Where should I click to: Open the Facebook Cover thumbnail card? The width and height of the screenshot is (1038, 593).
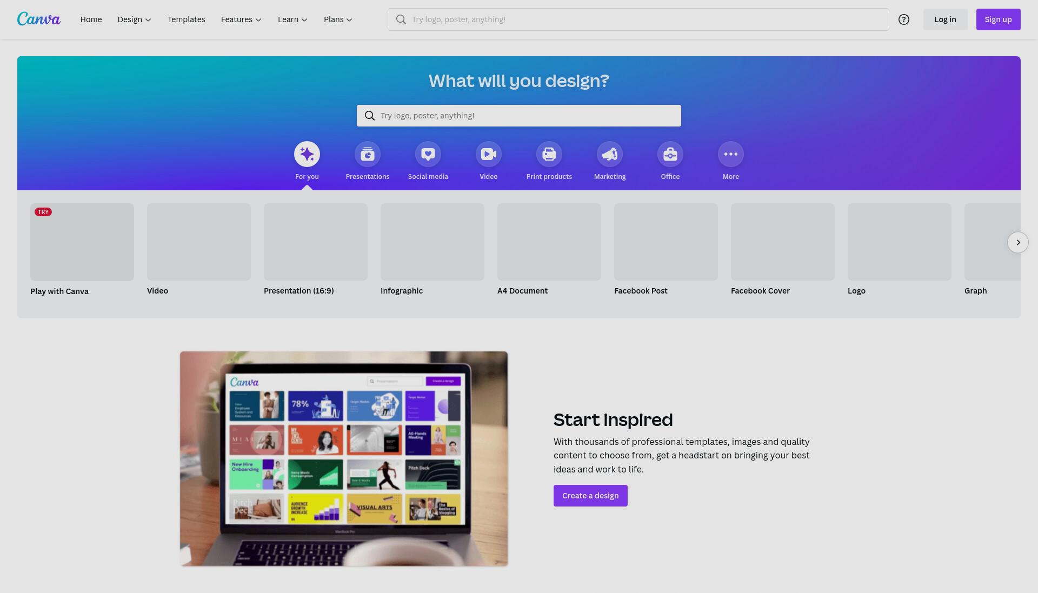[783, 242]
